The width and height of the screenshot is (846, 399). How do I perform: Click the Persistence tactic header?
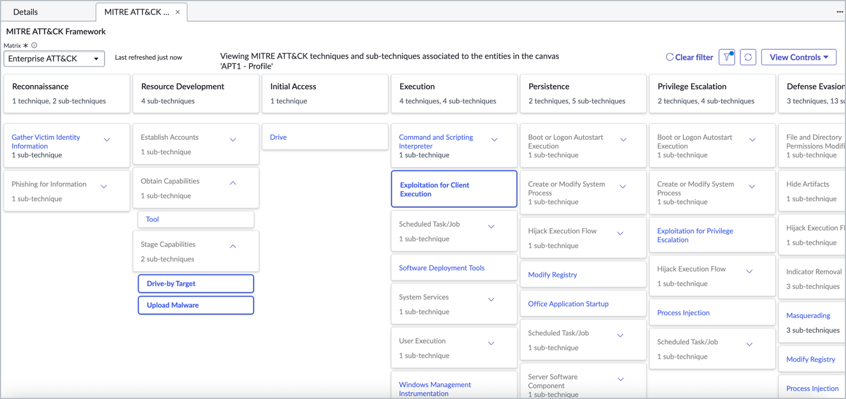click(x=583, y=93)
